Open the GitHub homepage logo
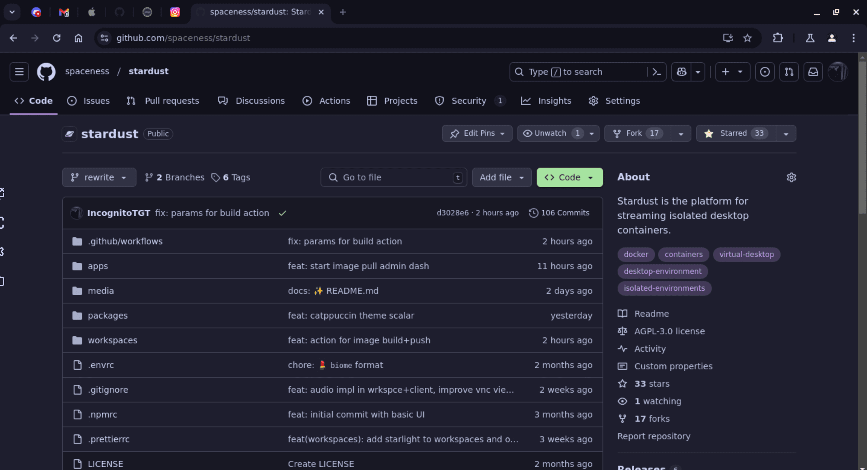Viewport: 867px width, 470px height. pyautogui.click(x=46, y=72)
